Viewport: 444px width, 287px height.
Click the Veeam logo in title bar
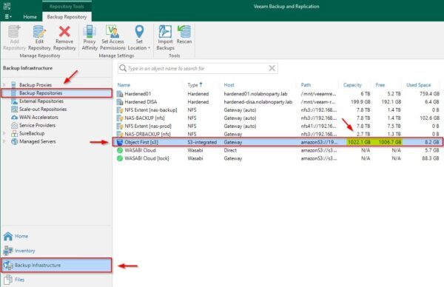coord(7,6)
